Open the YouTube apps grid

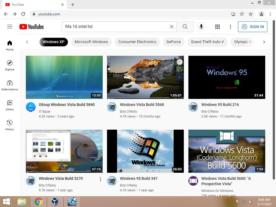tap(218, 27)
